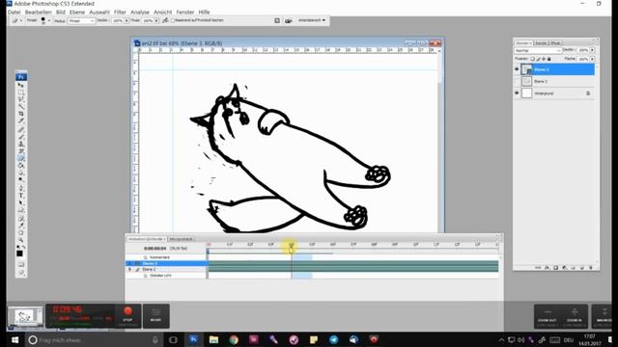Select the rectangular Marquee tool
Image resolution: width=618 pixels, height=347 pixels.
(x=21, y=93)
